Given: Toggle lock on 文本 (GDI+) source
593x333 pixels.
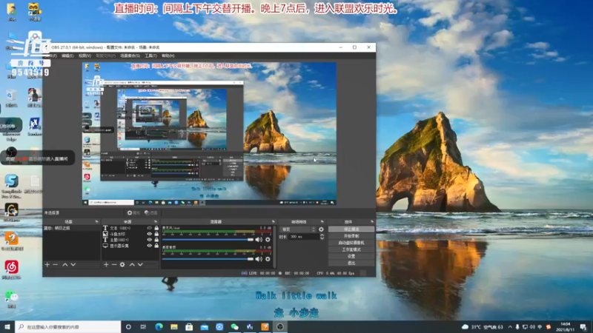Looking at the screenshot, I should tap(156, 228).
